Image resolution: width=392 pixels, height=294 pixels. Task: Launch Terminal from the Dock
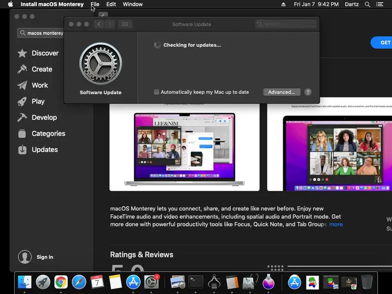(196, 282)
